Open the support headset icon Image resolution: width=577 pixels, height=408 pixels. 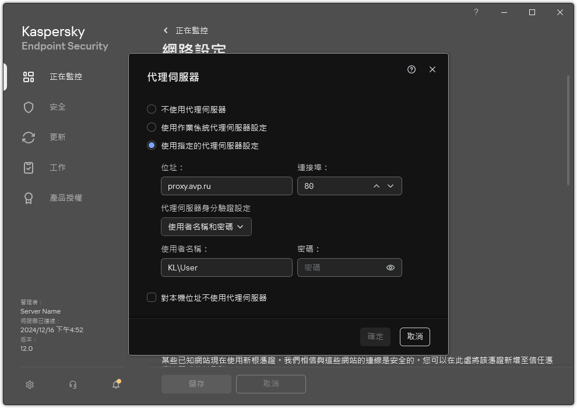tap(72, 385)
